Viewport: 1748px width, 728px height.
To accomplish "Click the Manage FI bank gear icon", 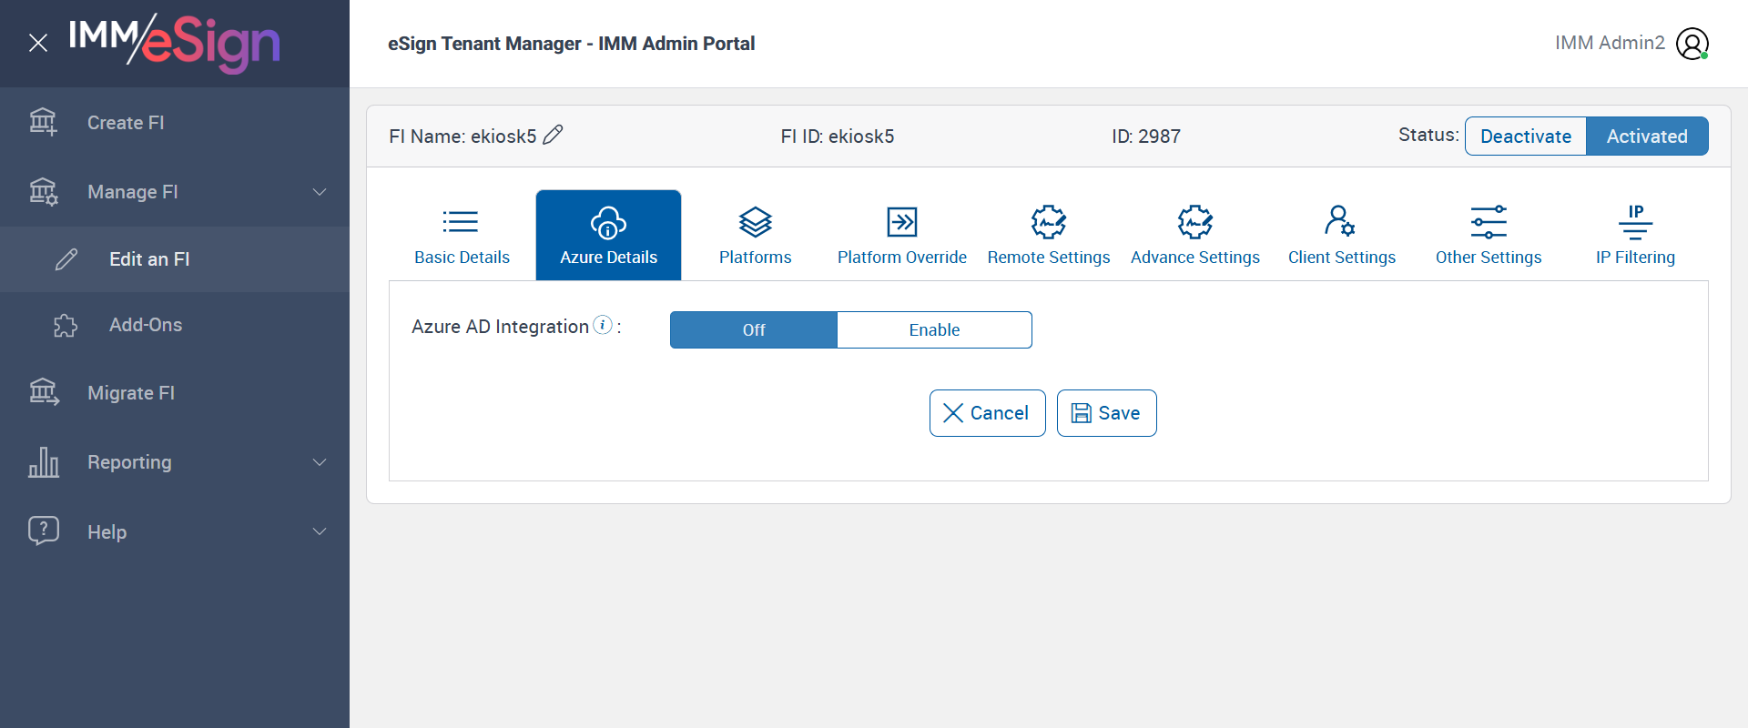I will (x=43, y=191).
